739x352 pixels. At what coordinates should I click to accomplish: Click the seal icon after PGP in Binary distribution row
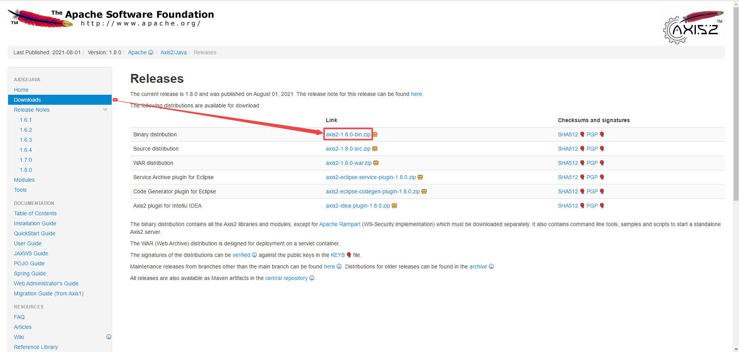tap(602, 134)
